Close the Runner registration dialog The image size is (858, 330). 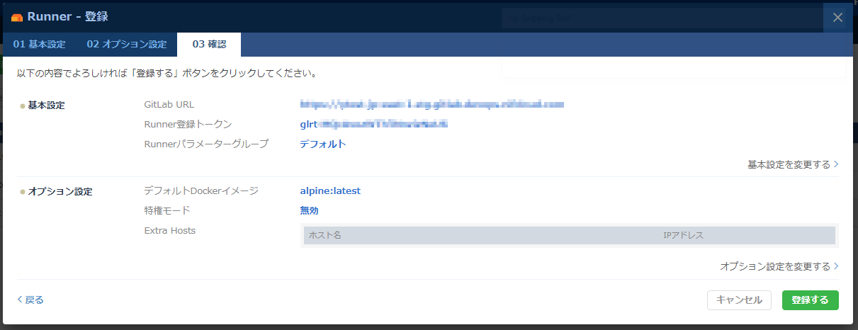pos(837,18)
